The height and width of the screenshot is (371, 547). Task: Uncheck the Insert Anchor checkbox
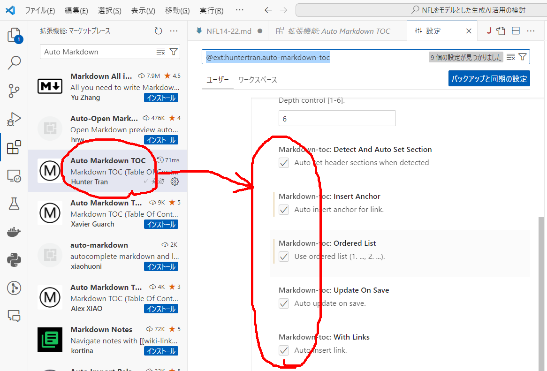tap(284, 210)
